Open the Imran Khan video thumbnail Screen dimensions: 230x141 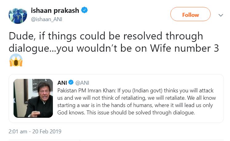point(33,98)
